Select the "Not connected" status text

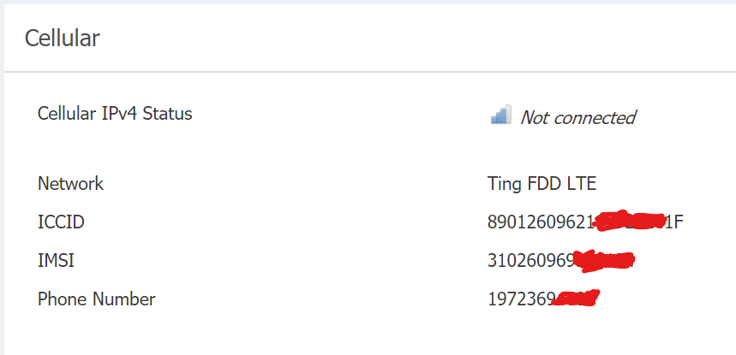577,118
